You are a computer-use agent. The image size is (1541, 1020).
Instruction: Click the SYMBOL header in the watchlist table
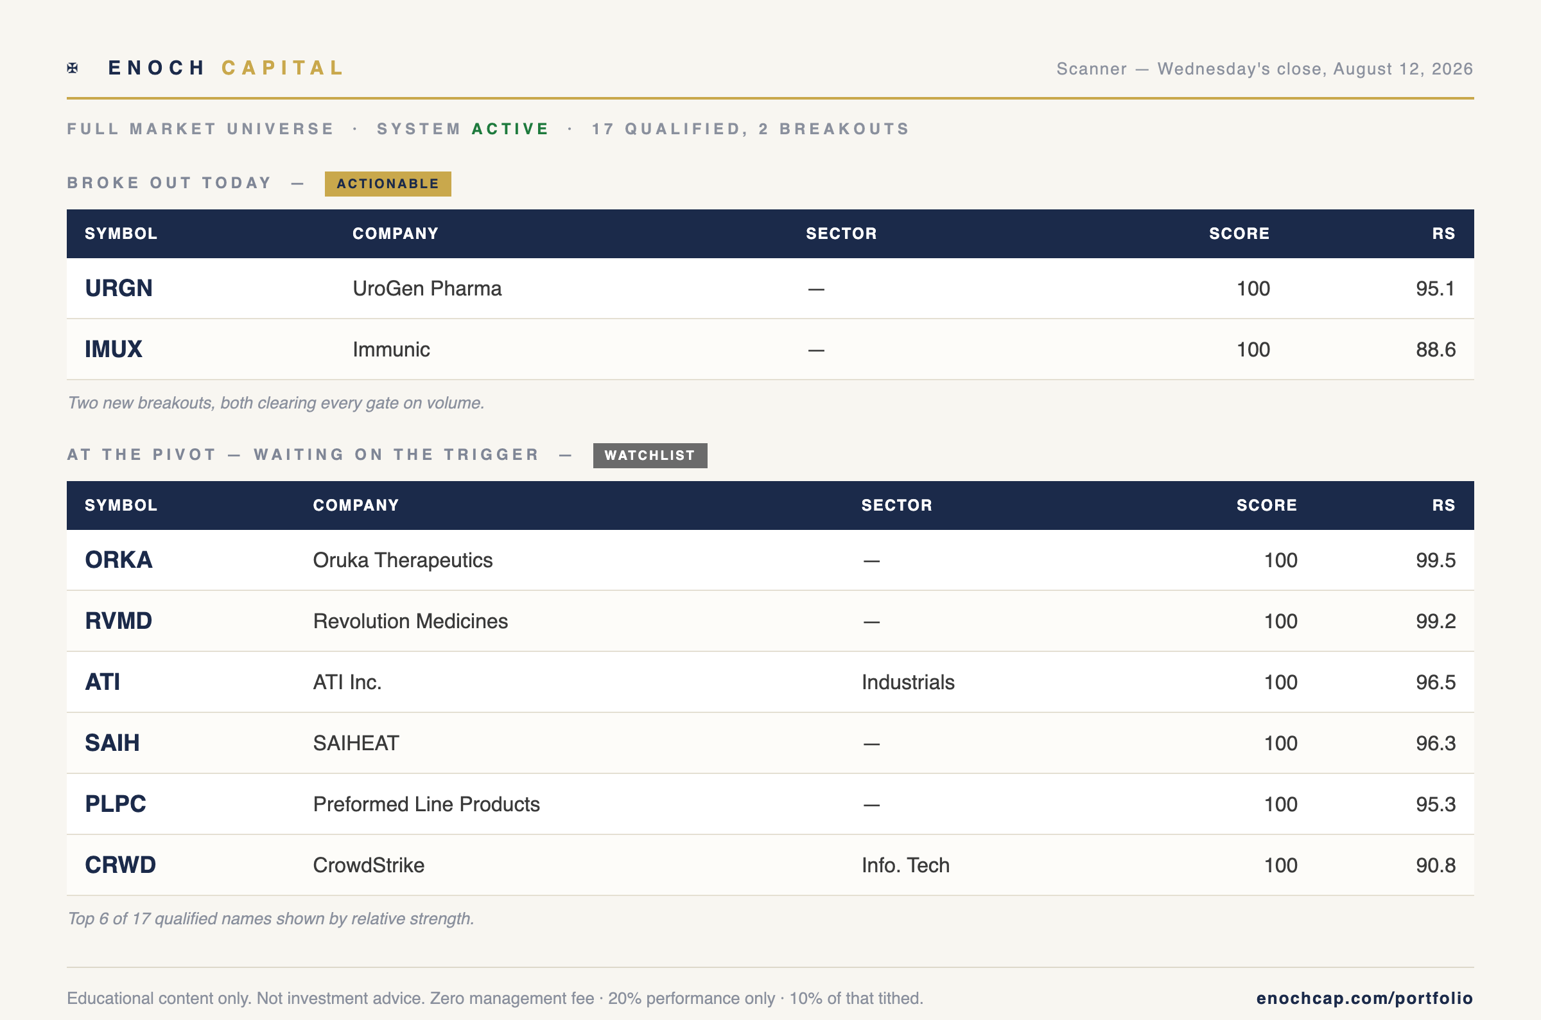[x=121, y=506]
